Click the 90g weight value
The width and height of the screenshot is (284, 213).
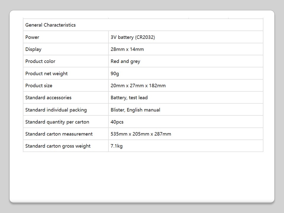tap(115, 74)
